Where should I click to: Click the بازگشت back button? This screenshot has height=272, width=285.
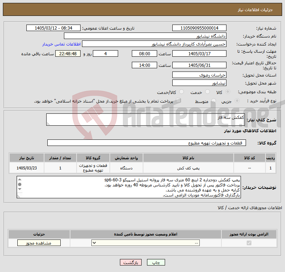point(131,263)
